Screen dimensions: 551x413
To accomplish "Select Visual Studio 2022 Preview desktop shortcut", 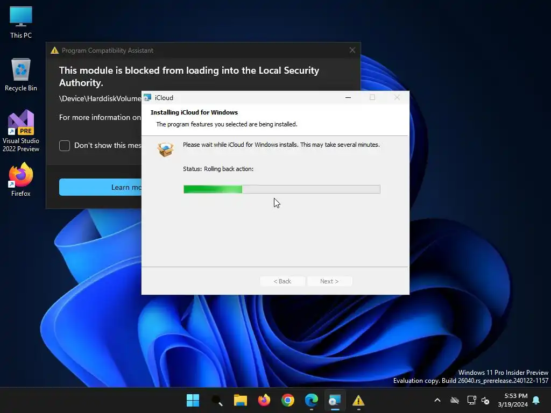I will [21, 131].
